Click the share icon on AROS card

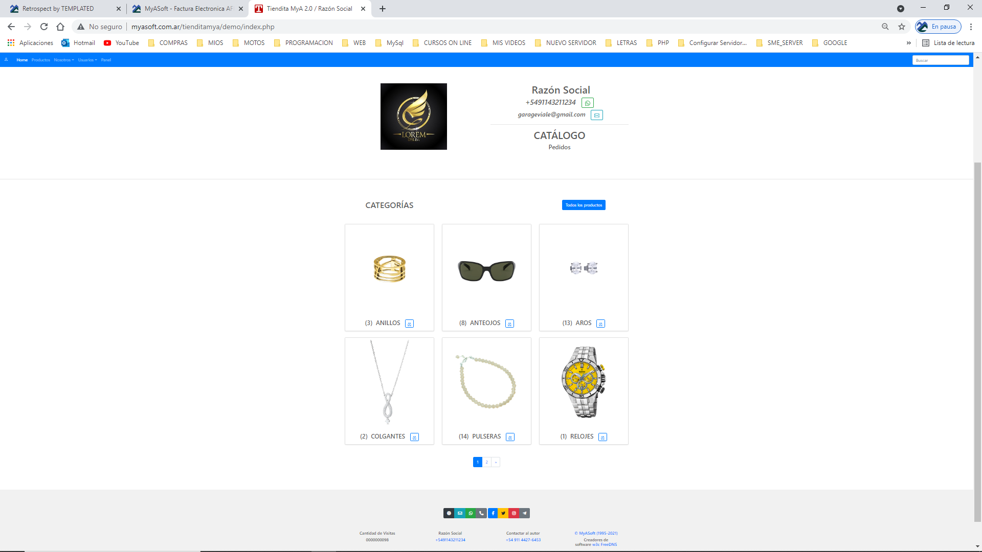coord(600,324)
